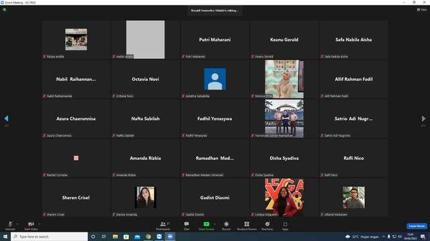This screenshot has height=241, width=430.
Task: Open taskbar clock and date
Action: click(411, 236)
